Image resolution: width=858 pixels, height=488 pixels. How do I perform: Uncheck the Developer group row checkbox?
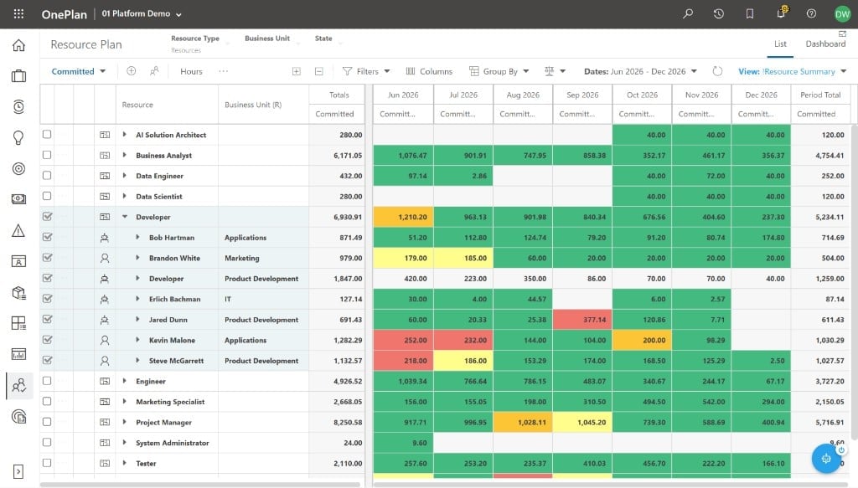[47, 217]
